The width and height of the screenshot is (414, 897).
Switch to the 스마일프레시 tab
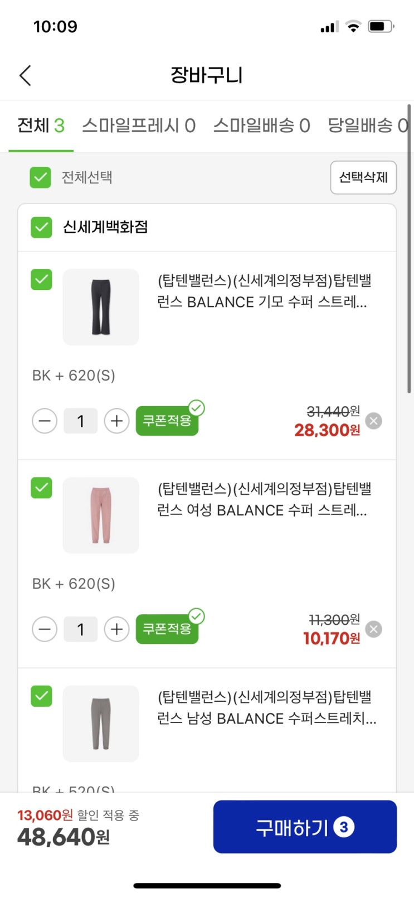139,126
